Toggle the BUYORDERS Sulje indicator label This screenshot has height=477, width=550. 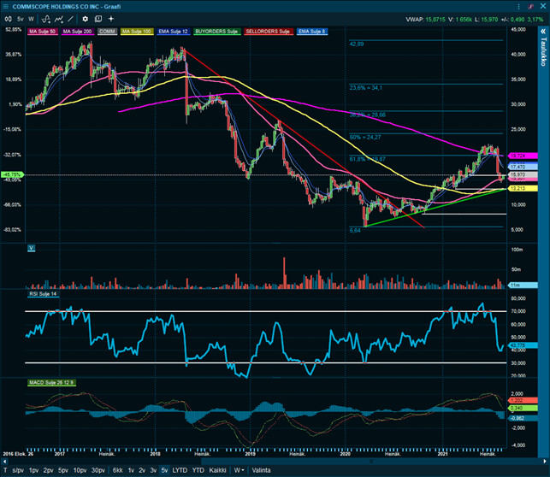point(217,31)
